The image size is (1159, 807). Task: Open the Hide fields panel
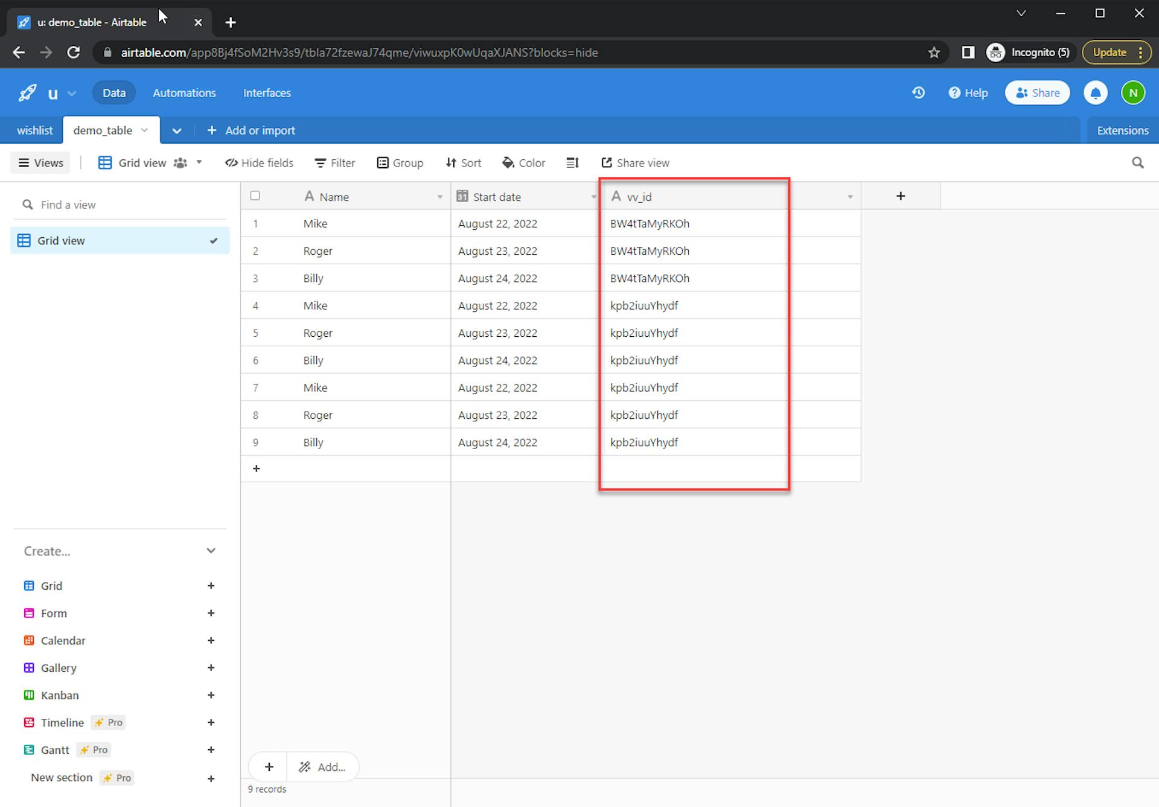pyautogui.click(x=259, y=162)
